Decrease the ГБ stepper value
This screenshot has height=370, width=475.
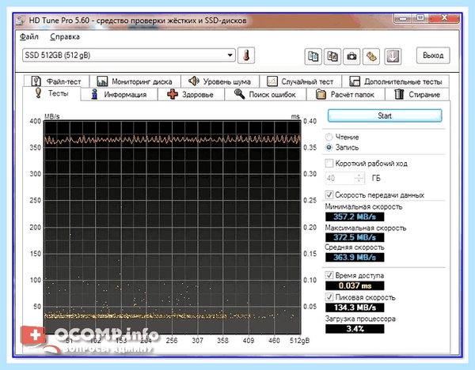[x=359, y=181]
